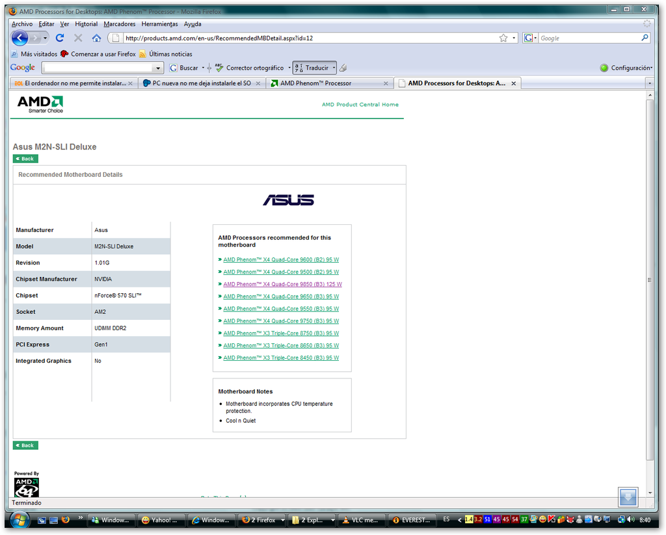Switch to the AMD Phenom Processor tab
This screenshot has width=666, height=535.
pos(330,83)
